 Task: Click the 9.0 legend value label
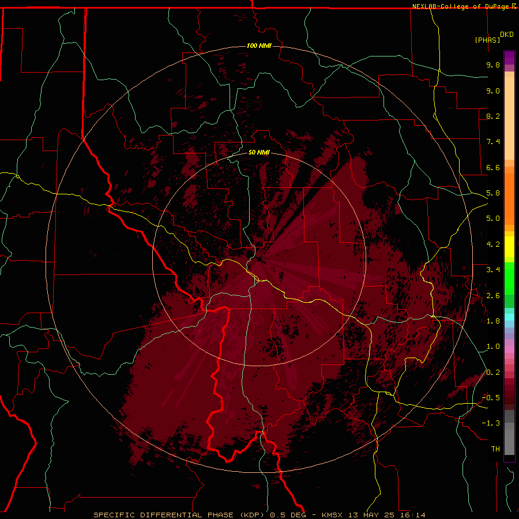493,91
